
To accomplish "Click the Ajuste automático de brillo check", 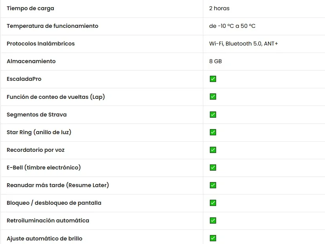I will point(213,238).
